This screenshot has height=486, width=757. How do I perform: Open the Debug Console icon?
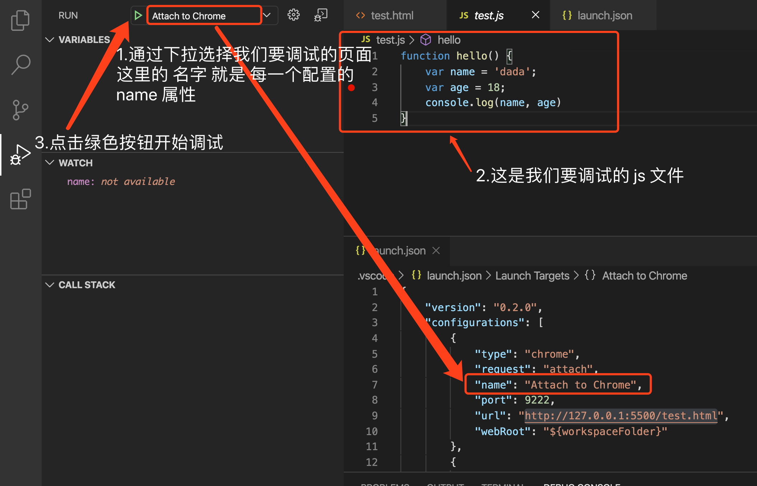pyautogui.click(x=321, y=15)
